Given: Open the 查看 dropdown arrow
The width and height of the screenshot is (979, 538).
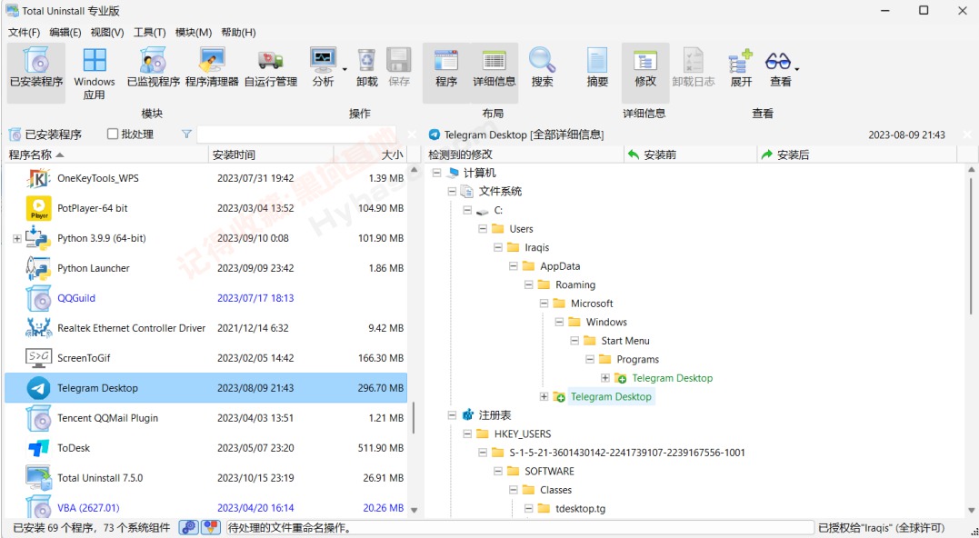Looking at the screenshot, I should 796,69.
